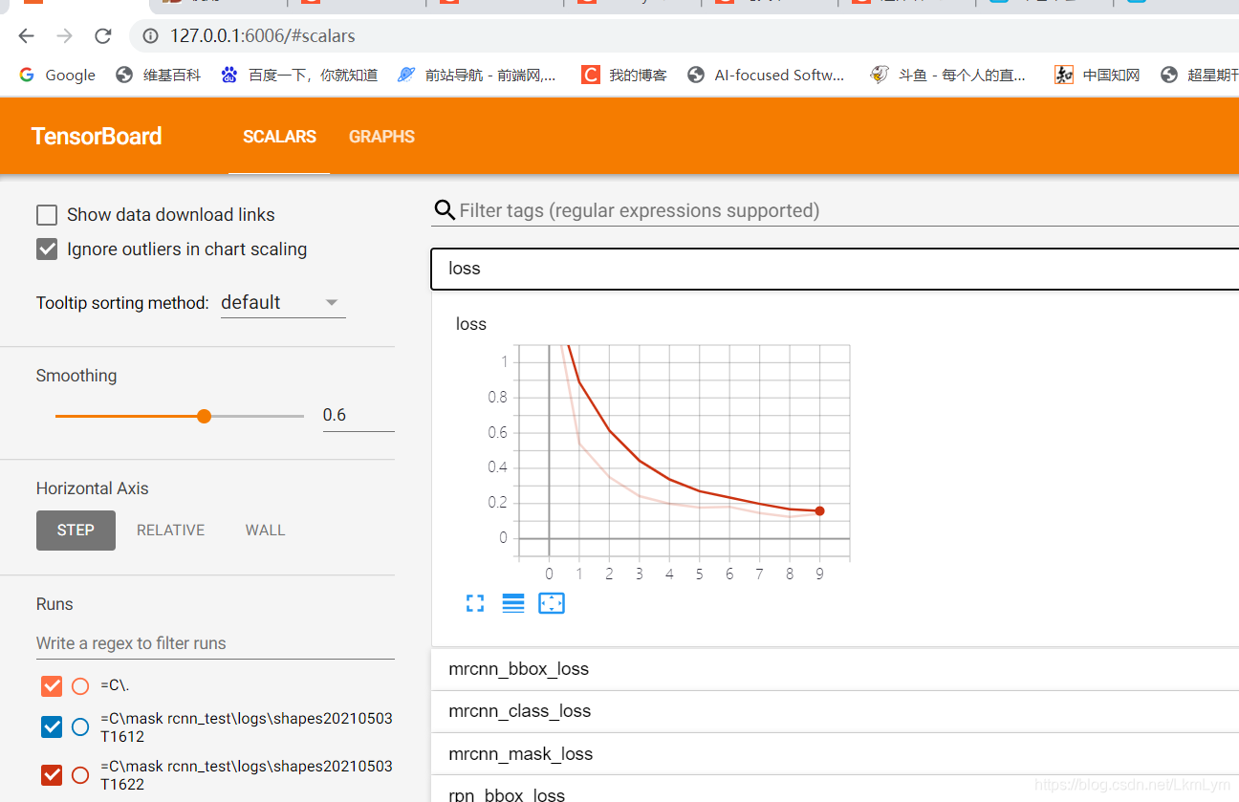1239x802 pixels.
Task: Reload the current page
Action: (x=103, y=36)
